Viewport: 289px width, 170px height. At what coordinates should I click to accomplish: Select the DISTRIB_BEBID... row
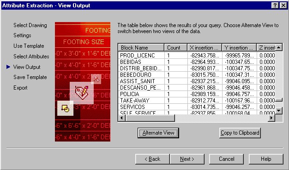tap(197, 68)
